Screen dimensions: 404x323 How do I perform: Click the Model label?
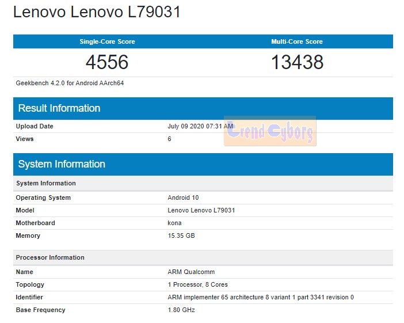[x=25, y=210]
